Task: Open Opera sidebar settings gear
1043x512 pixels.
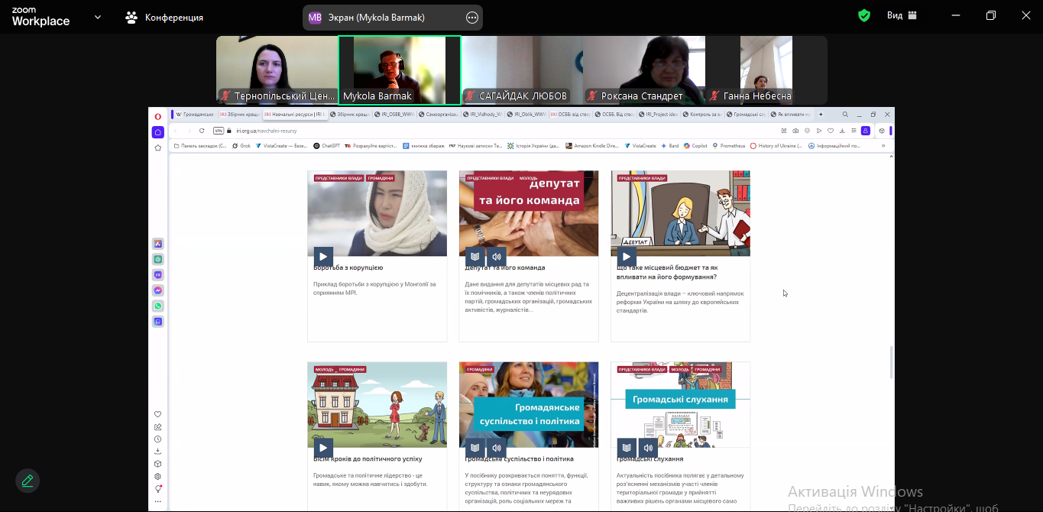Action: tap(158, 476)
